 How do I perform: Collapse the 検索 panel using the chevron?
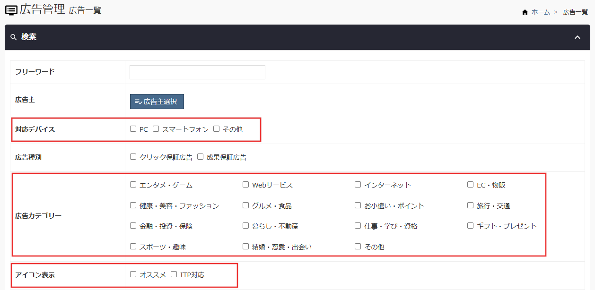pyautogui.click(x=577, y=37)
